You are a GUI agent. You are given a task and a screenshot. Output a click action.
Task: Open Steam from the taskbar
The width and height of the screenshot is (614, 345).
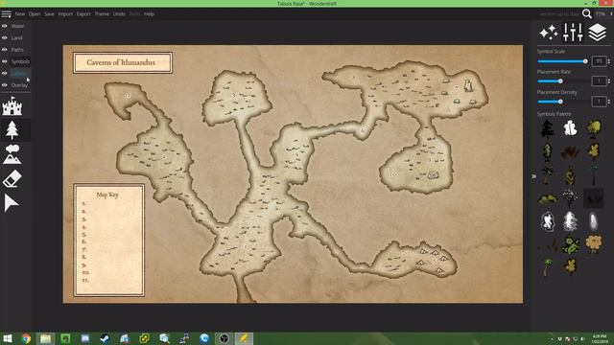pos(105,338)
